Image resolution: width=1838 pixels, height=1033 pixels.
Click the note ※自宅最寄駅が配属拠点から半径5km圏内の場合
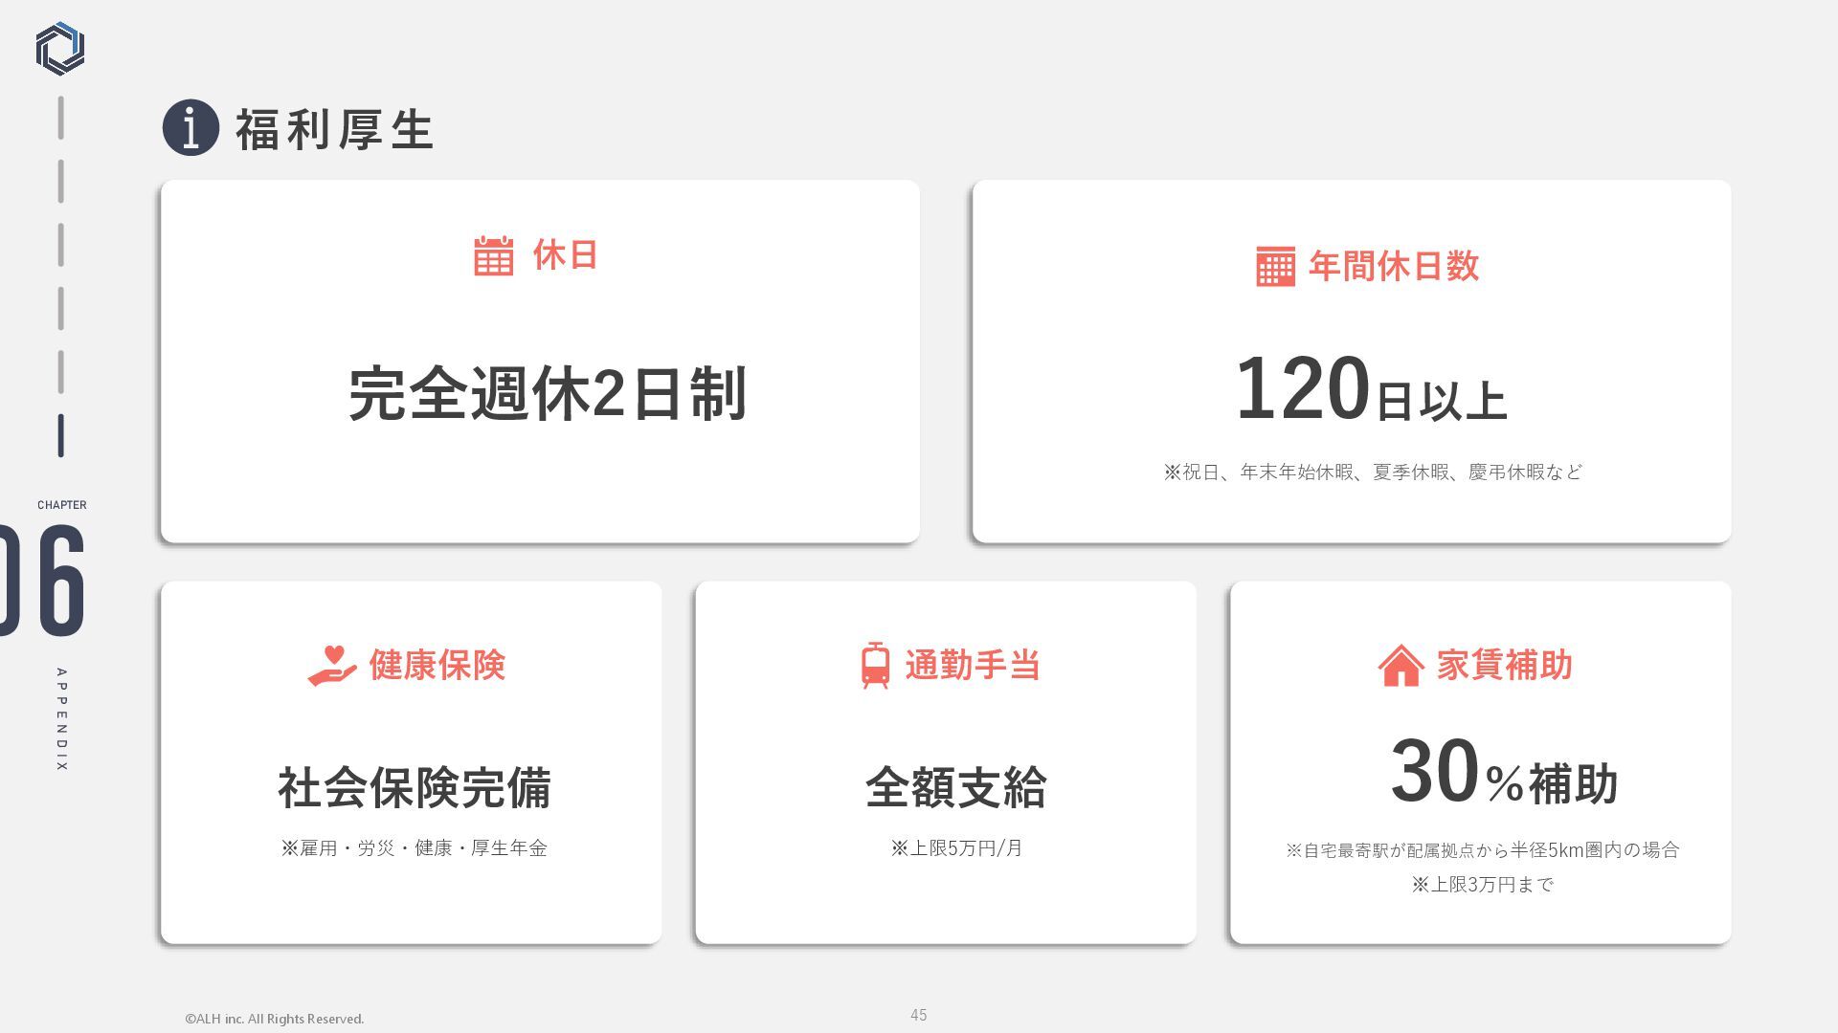pyautogui.click(x=1482, y=849)
